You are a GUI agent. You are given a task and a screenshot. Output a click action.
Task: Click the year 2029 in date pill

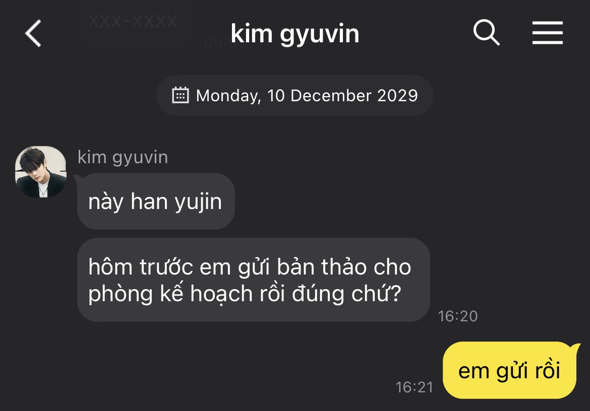point(398,95)
